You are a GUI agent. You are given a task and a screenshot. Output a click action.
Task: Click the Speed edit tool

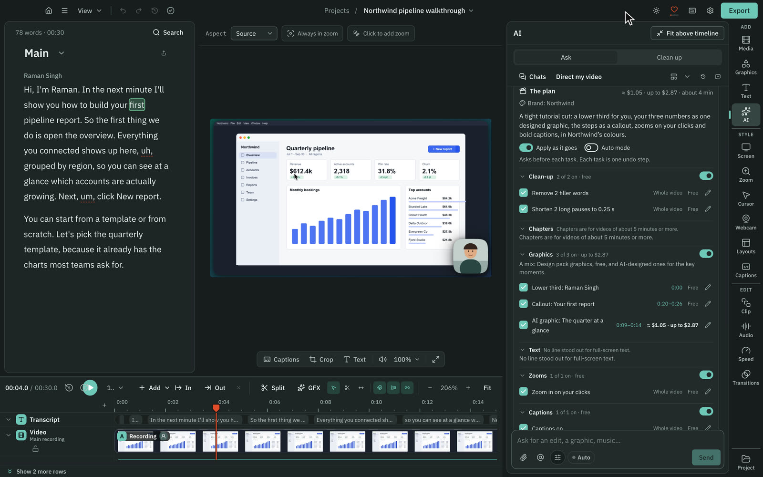coord(746,353)
